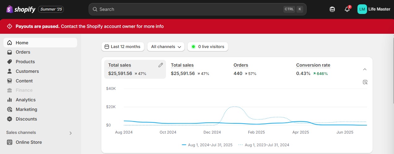Image resolution: width=394 pixels, height=154 pixels.
Task: Open the Last 12 months date picker
Action: point(123,47)
